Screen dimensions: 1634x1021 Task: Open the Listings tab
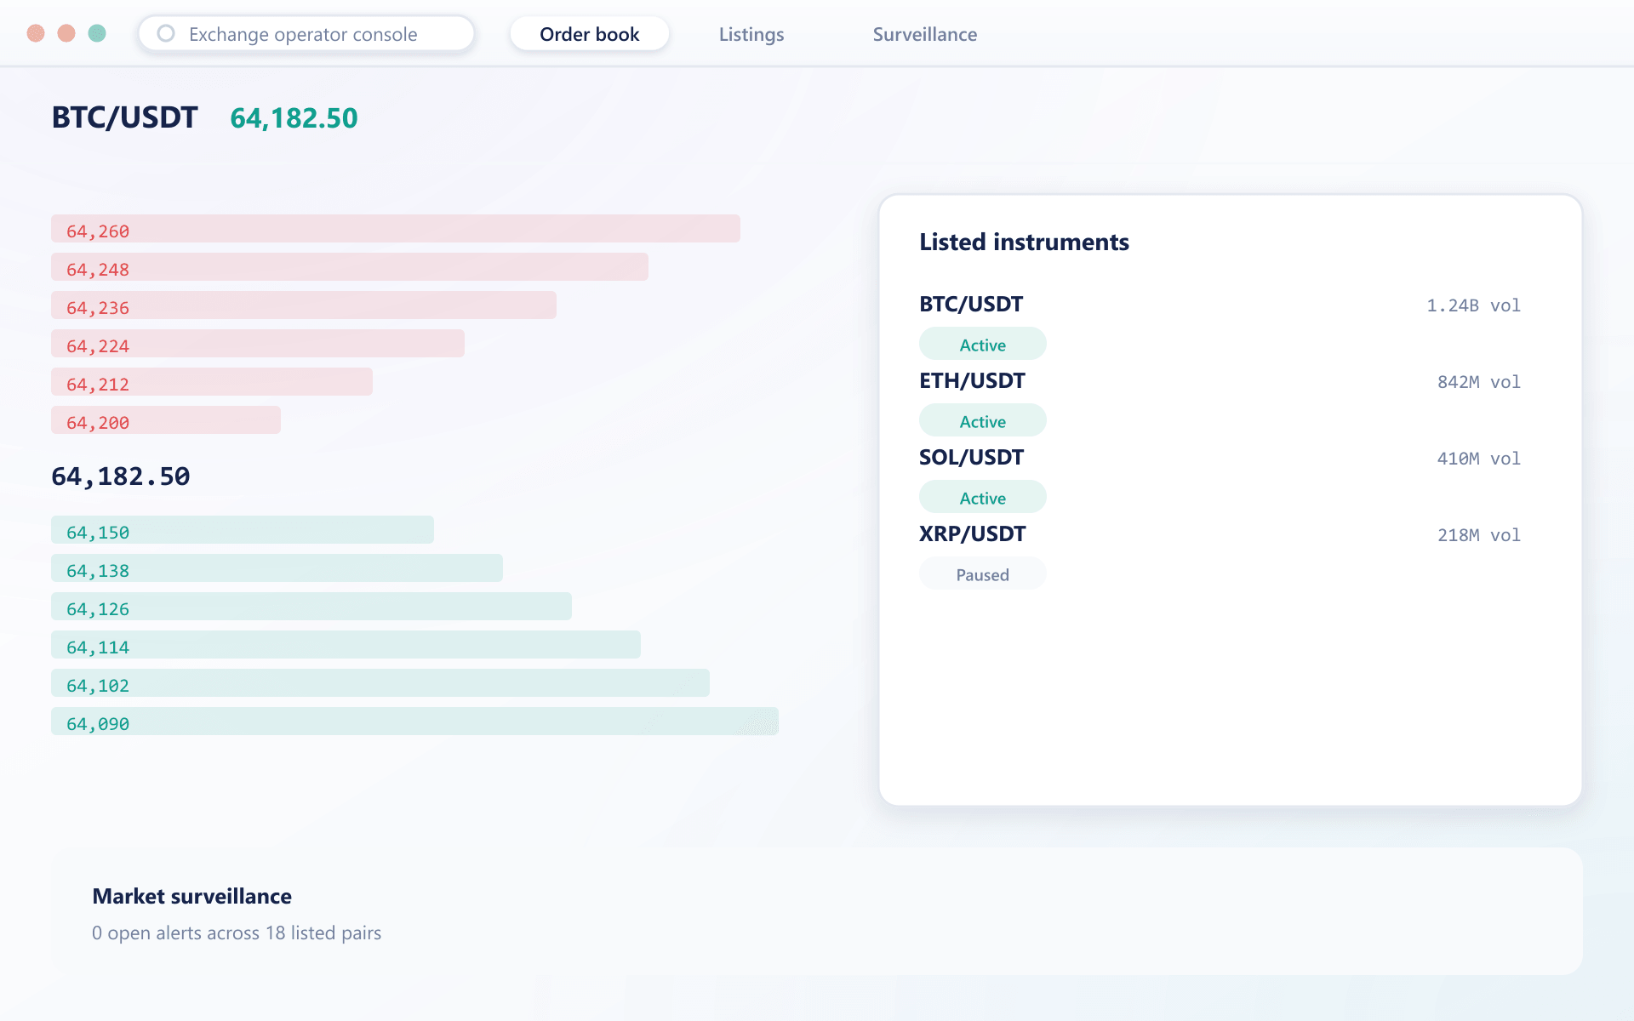[751, 34]
